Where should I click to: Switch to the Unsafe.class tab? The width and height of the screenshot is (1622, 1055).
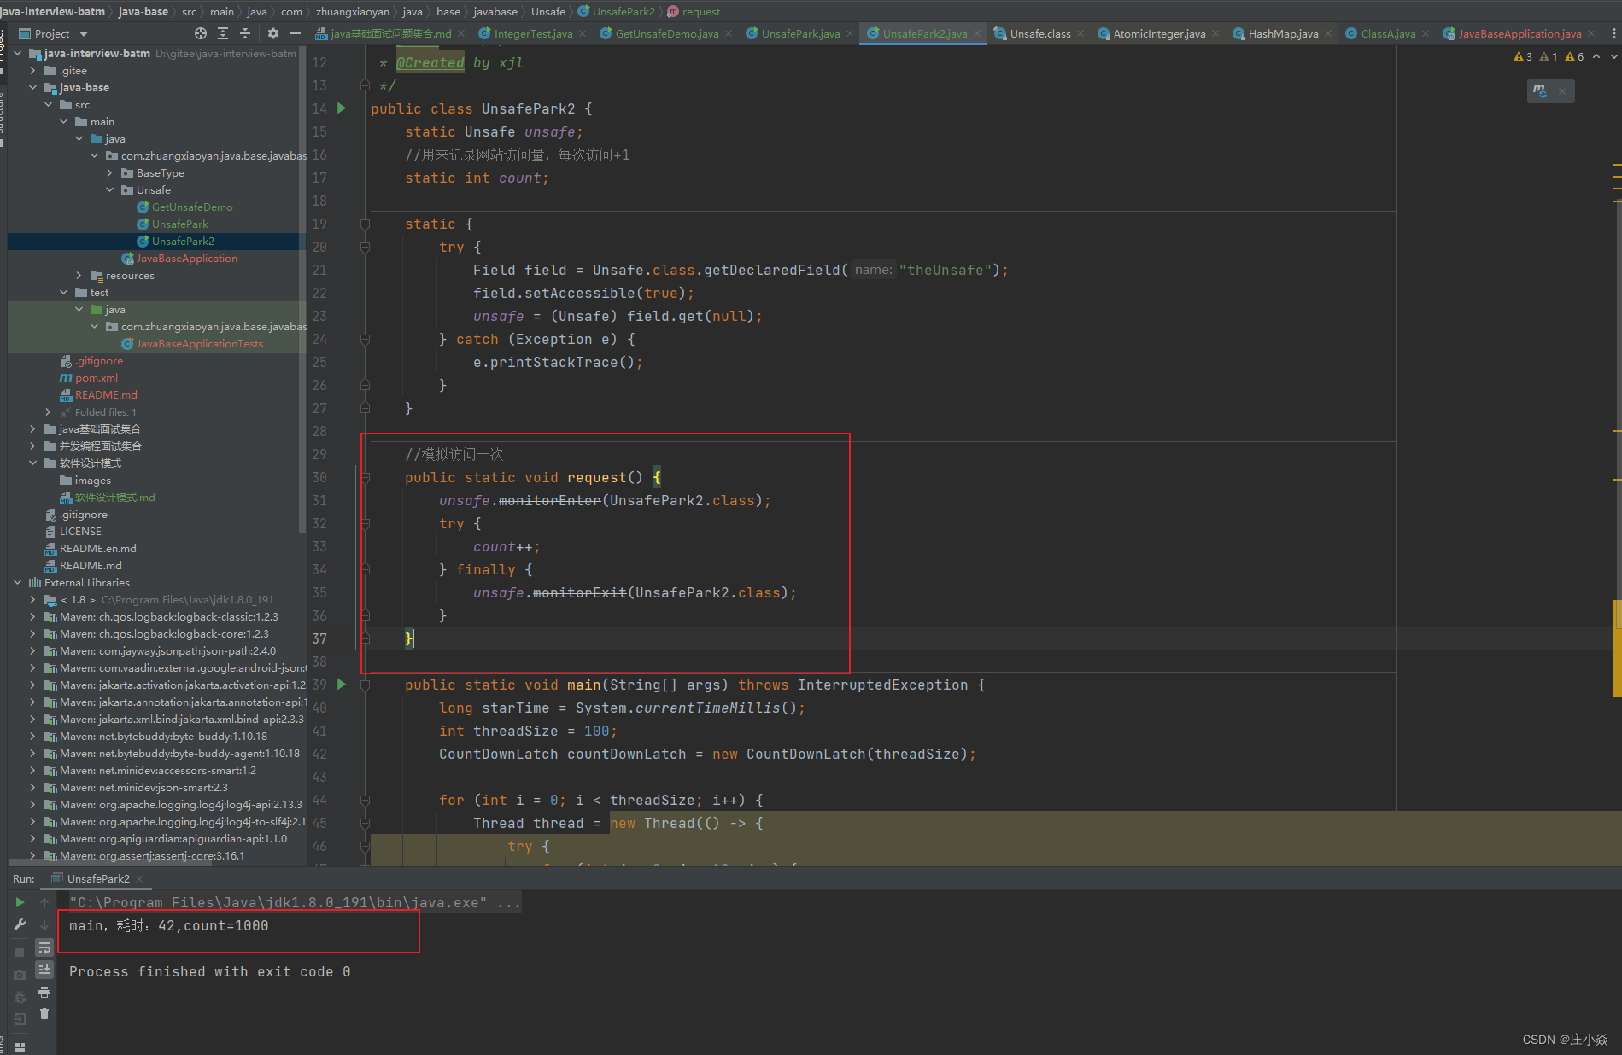click(1040, 34)
